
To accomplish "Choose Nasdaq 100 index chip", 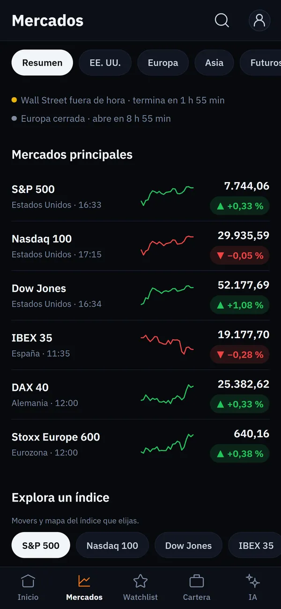I will 112,545.
